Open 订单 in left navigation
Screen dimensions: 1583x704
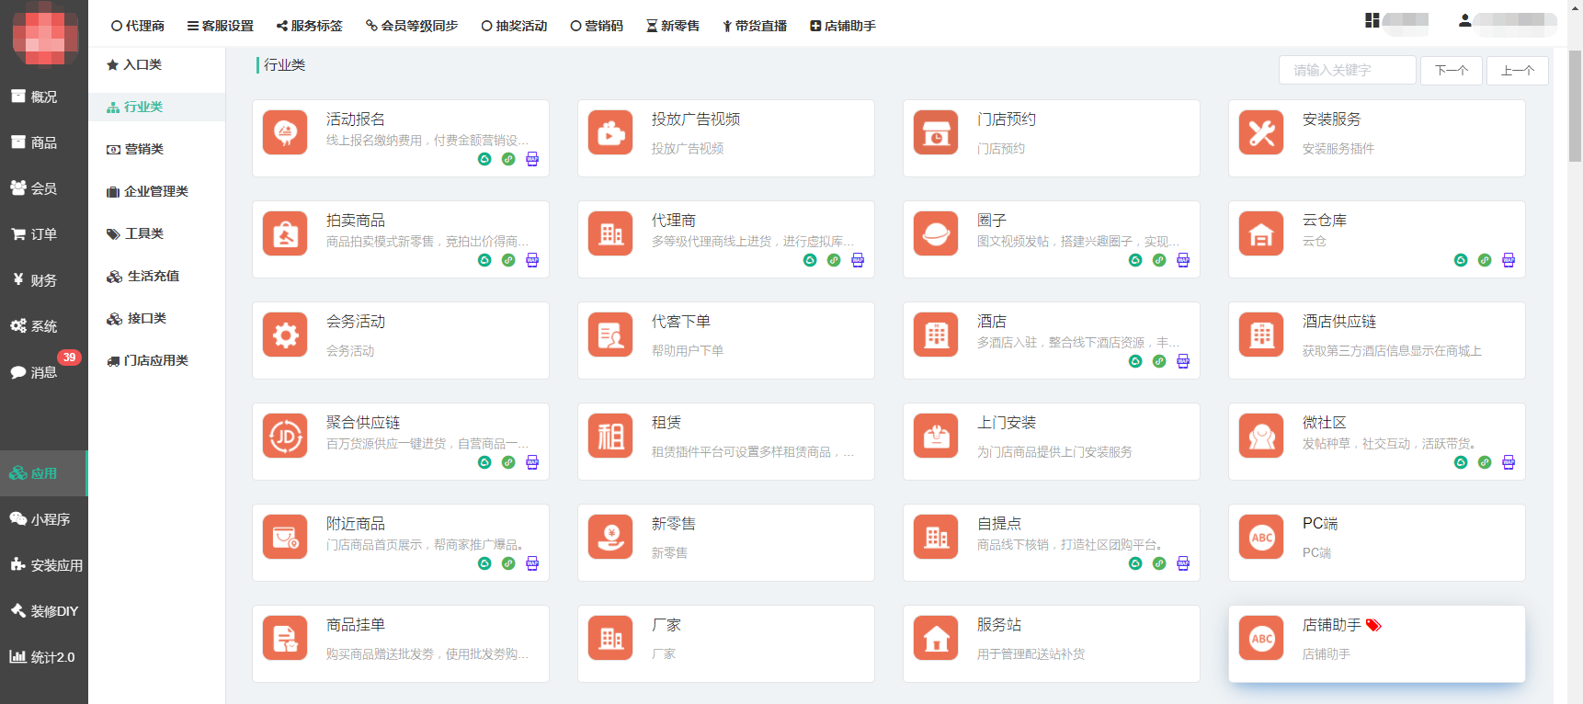coord(43,234)
